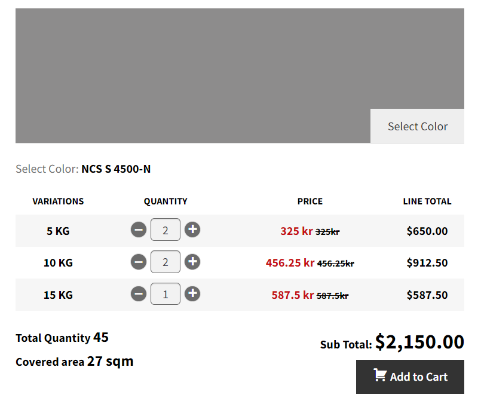481x413 pixels.
Task: Click the shopping cart icon
Action: point(380,376)
